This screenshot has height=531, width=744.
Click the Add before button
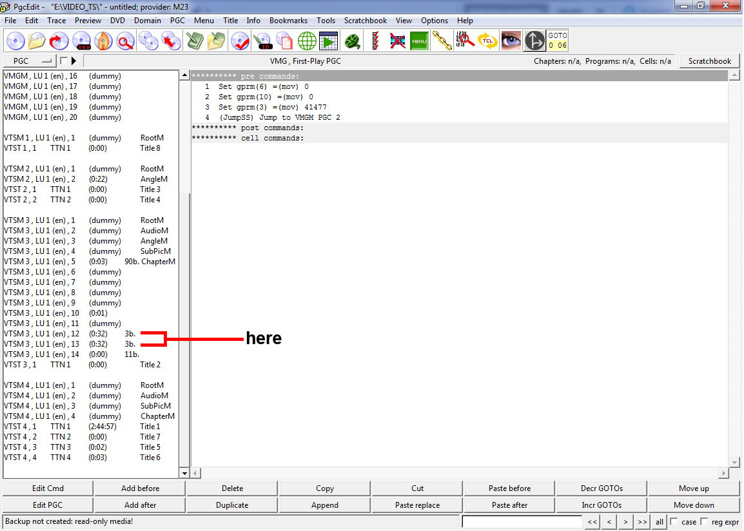[x=140, y=488]
